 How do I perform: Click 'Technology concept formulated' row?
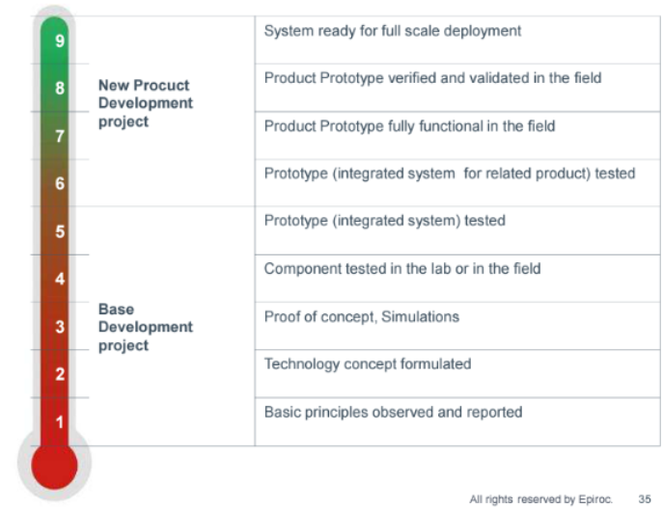click(x=457, y=373)
